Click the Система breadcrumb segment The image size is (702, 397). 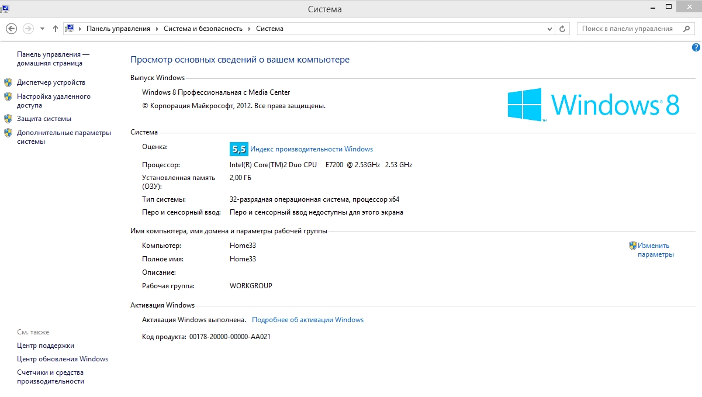269,29
